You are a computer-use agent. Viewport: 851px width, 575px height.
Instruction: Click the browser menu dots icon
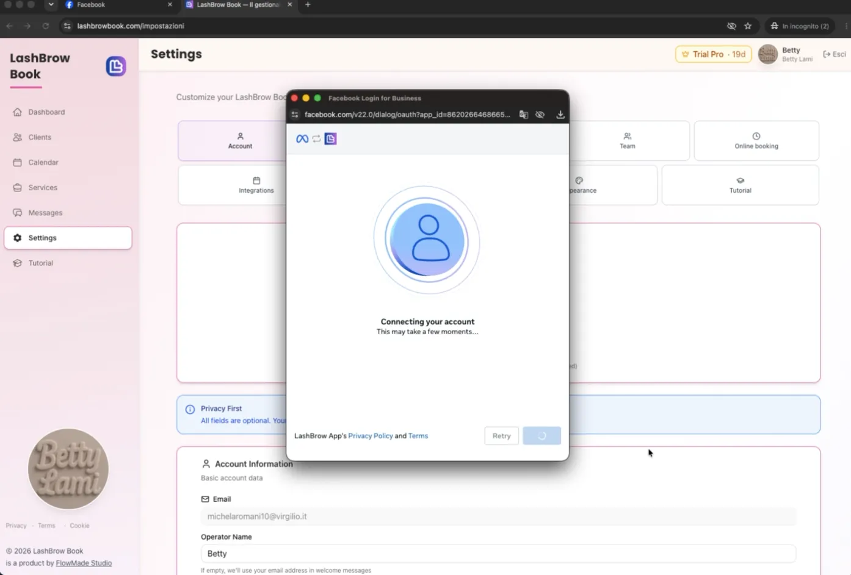point(846,26)
